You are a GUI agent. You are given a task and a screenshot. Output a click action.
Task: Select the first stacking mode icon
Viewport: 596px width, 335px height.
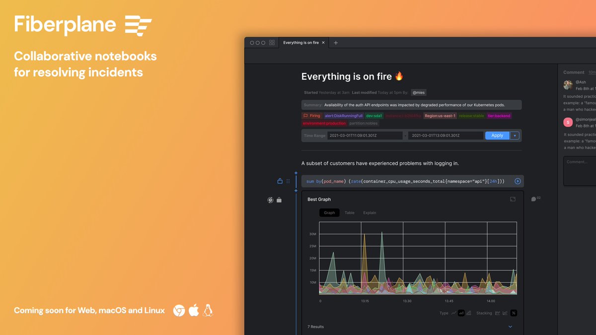[498, 313]
